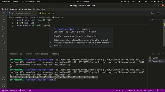The width and height of the screenshot is (165, 92).
Task: Open Activities overview in top bar
Action: tap(6, 2)
